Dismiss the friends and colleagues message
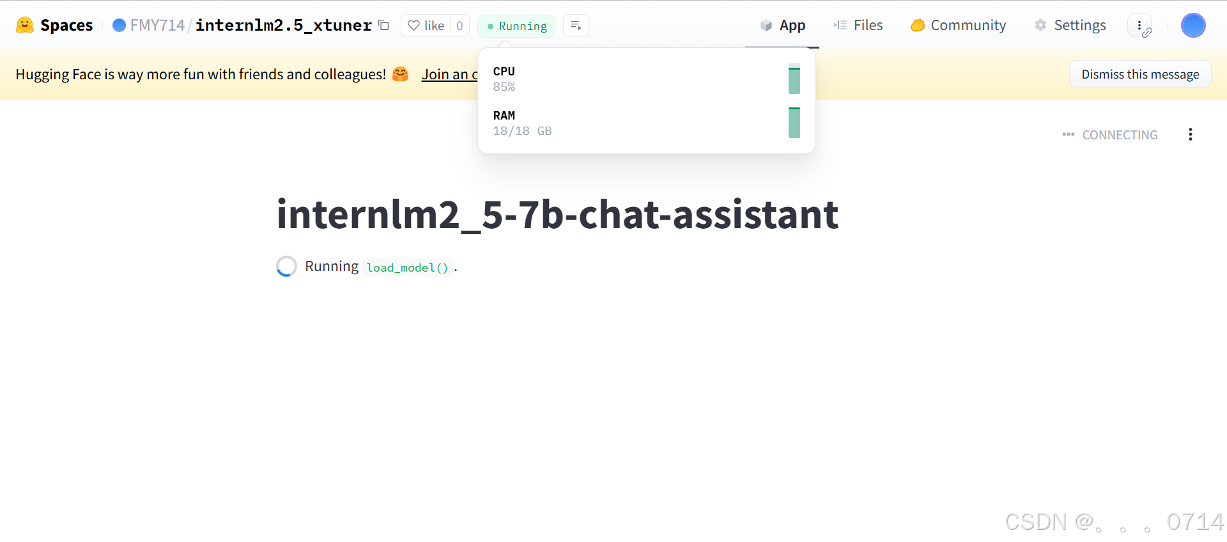Viewport: 1227px width, 542px height. (x=1140, y=74)
